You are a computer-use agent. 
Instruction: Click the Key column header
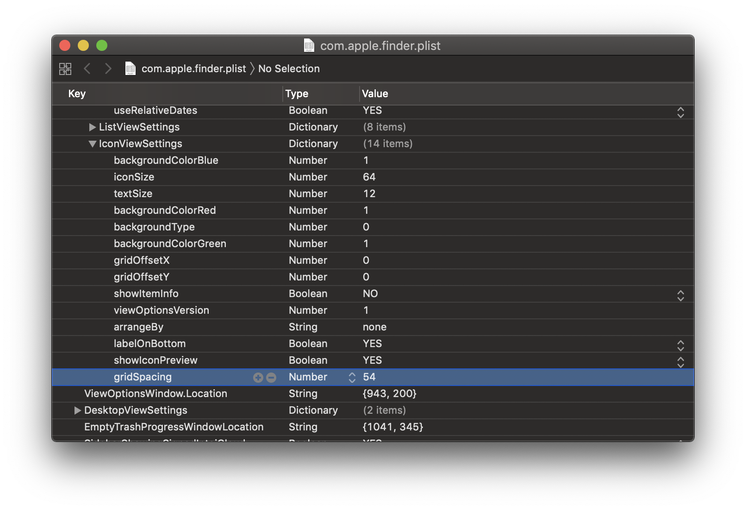tap(77, 93)
